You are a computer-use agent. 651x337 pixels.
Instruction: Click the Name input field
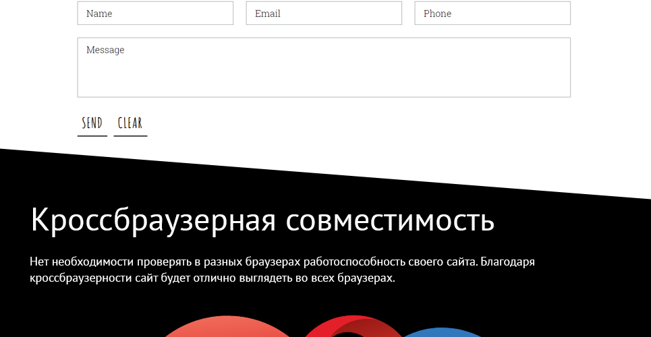(x=155, y=13)
